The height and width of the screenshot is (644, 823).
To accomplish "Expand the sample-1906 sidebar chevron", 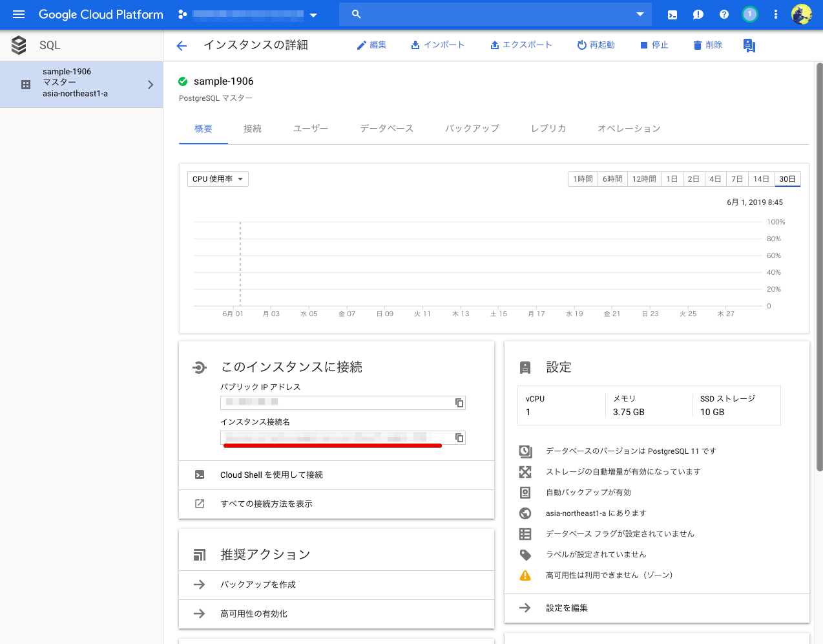I will click(x=151, y=85).
